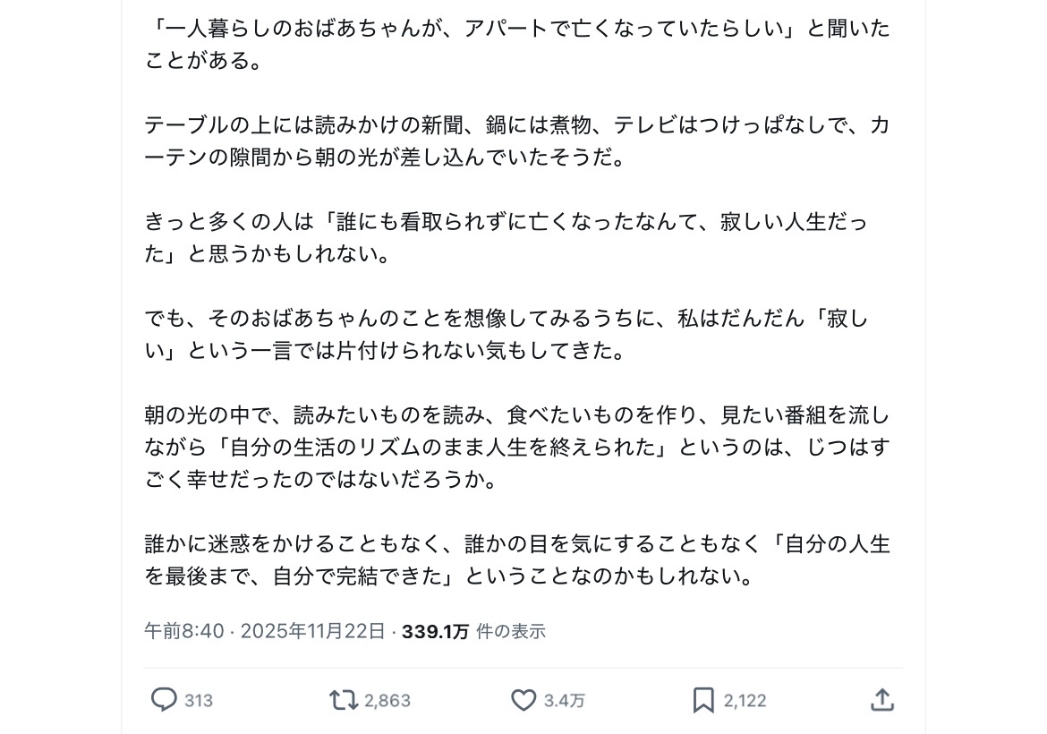The height and width of the screenshot is (734, 1047).
Task: Click the 3.4万 likes count
Action: point(565,701)
